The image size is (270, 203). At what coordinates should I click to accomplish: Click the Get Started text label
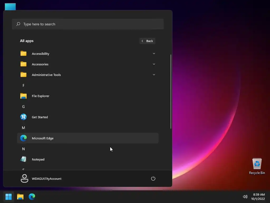[x=40, y=117]
